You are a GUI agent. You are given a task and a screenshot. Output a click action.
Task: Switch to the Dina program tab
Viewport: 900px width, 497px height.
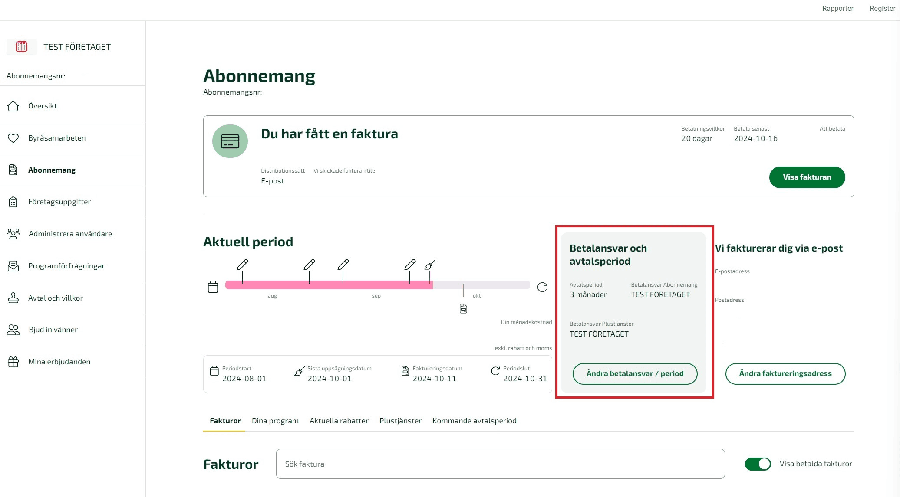coord(275,421)
